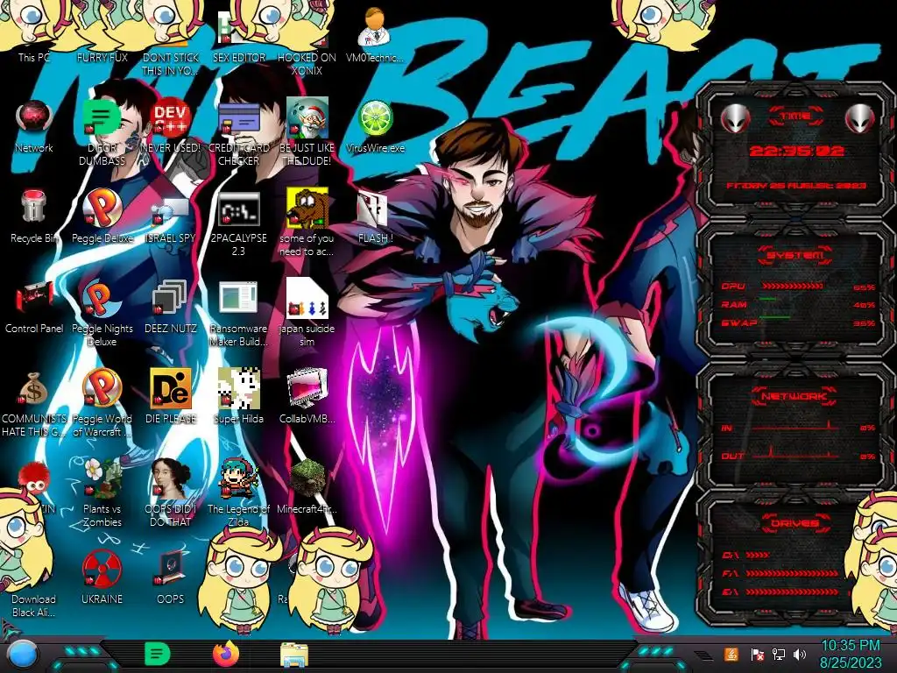Click the Java tray icon
This screenshot has height=673, width=897.
point(731,654)
